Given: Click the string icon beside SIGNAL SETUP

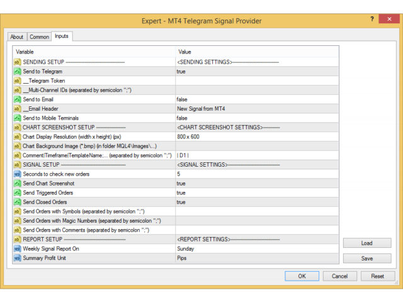Looking at the screenshot, I should 17,165.
